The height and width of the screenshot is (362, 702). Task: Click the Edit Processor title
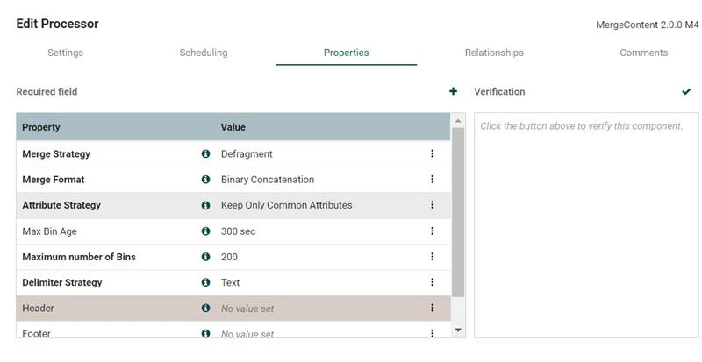pyautogui.click(x=57, y=24)
